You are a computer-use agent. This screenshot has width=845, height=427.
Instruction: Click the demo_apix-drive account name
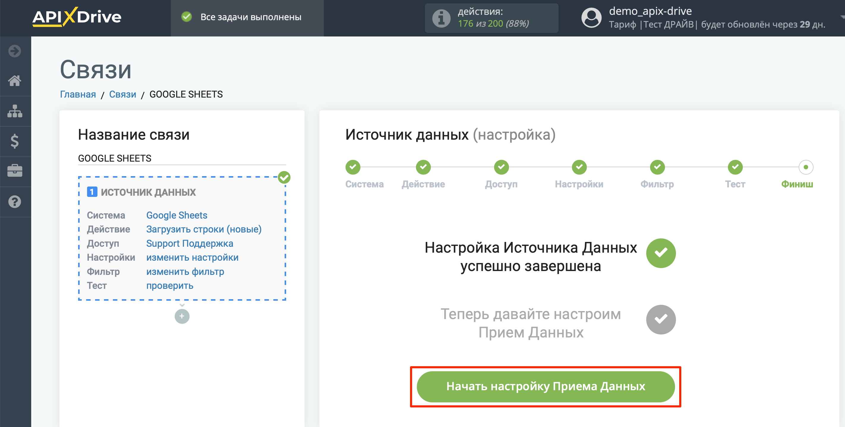coord(650,11)
